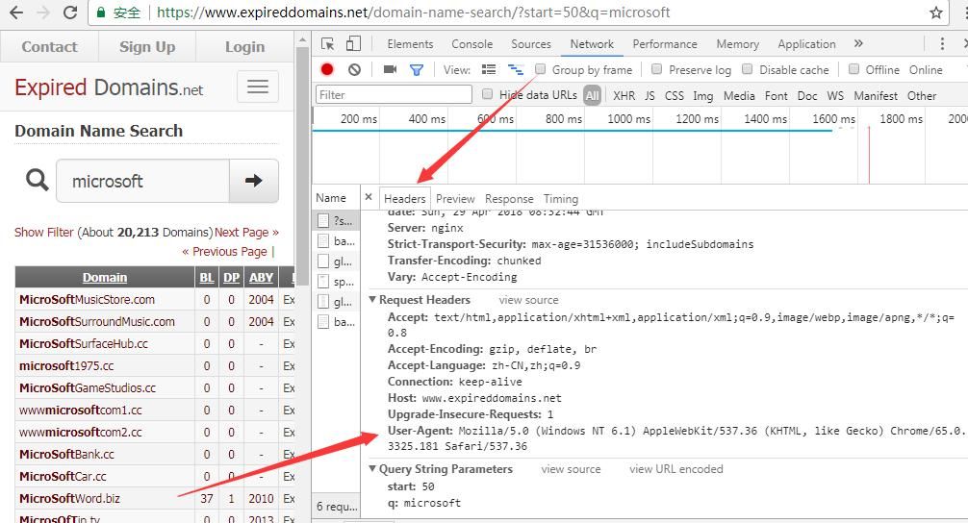Bookmark page with the star icon
The width and height of the screenshot is (968, 523).
tap(936, 12)
